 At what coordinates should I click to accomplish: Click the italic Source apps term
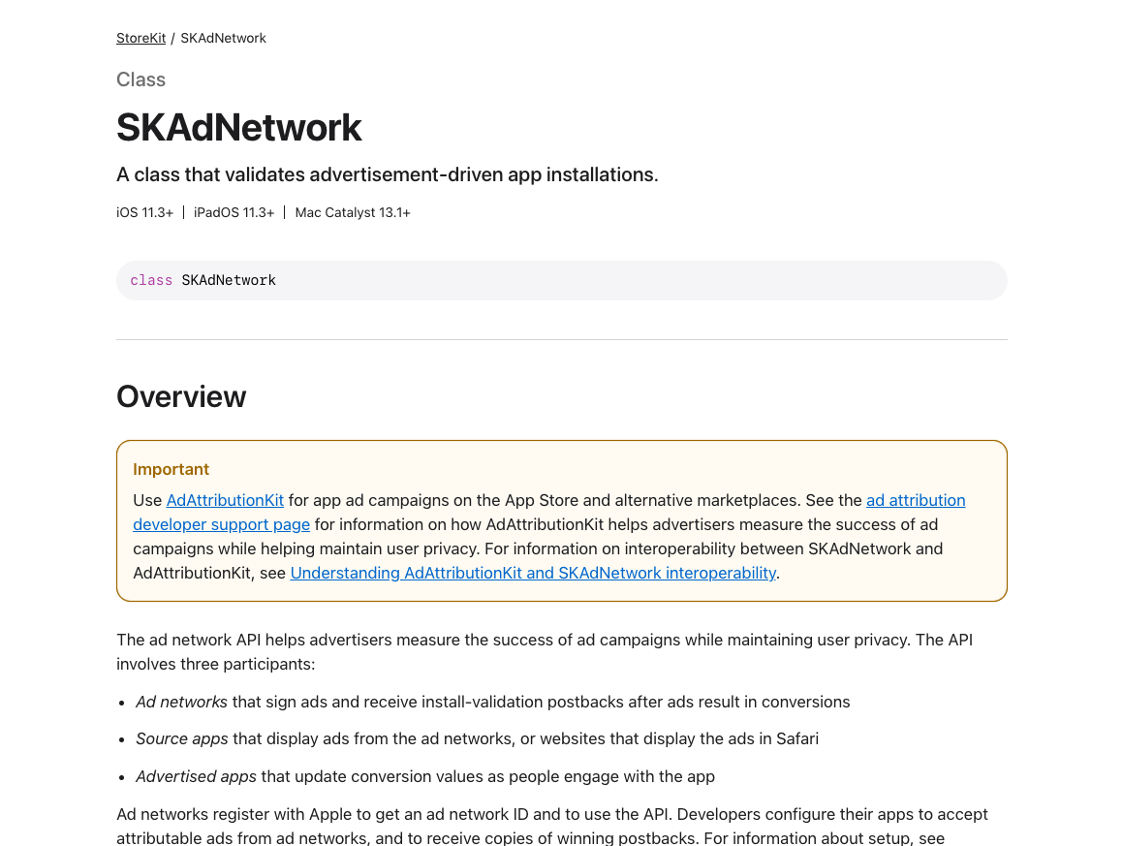pyautogui.click(x=182, y=738)
